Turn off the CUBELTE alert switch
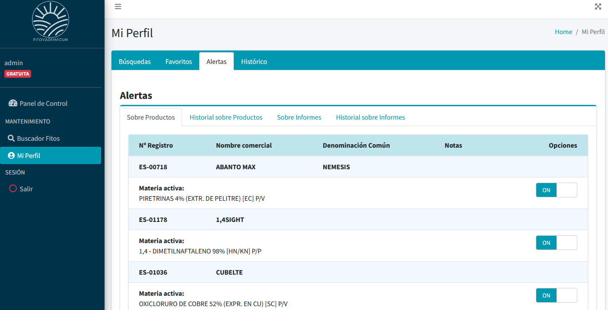This screenshot has height=310, width=608. pyautogui.click(x=556, y=295)
